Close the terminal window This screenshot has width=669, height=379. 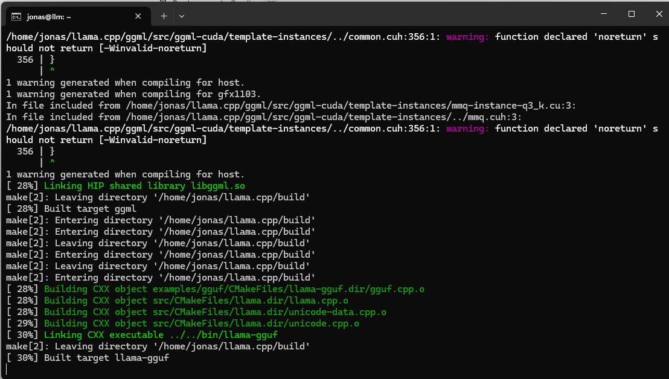point(659,14)
